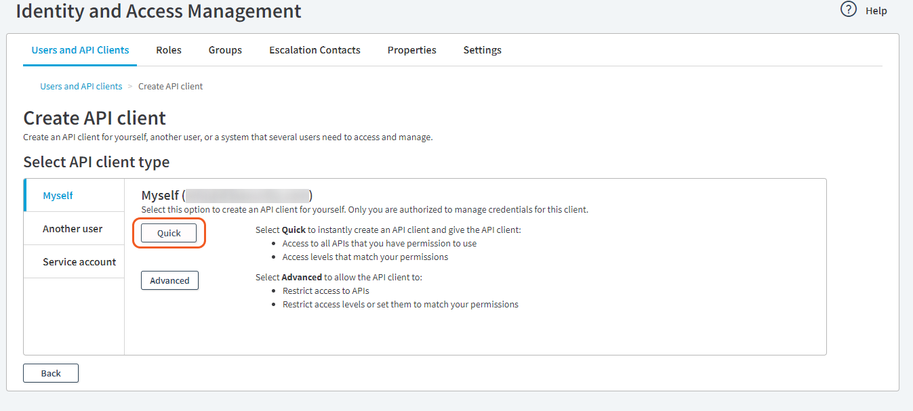
Task: Click the Advanced button
Action: (169, 280)
